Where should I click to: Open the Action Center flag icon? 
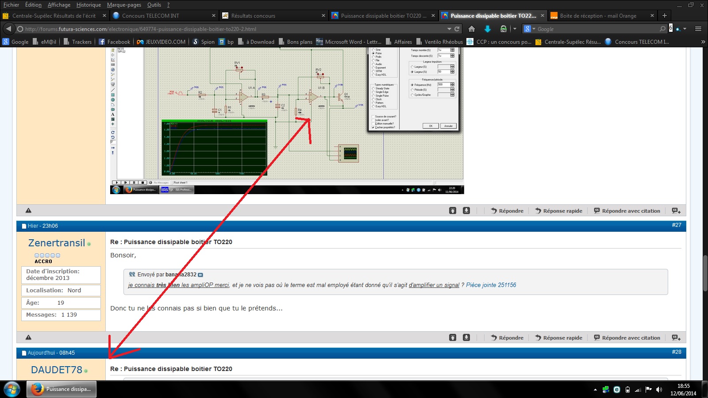[x=649, y=390]
